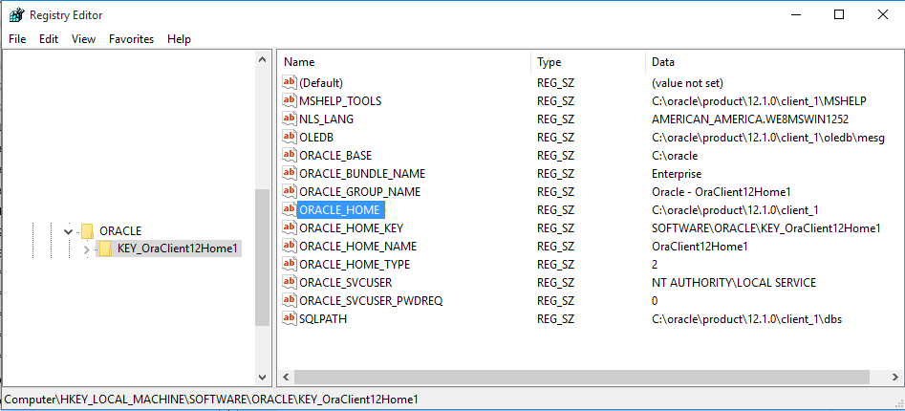Click the string icon beside NLS_LANG
This screenshot has width=905, height=411.
pos(290,119)
